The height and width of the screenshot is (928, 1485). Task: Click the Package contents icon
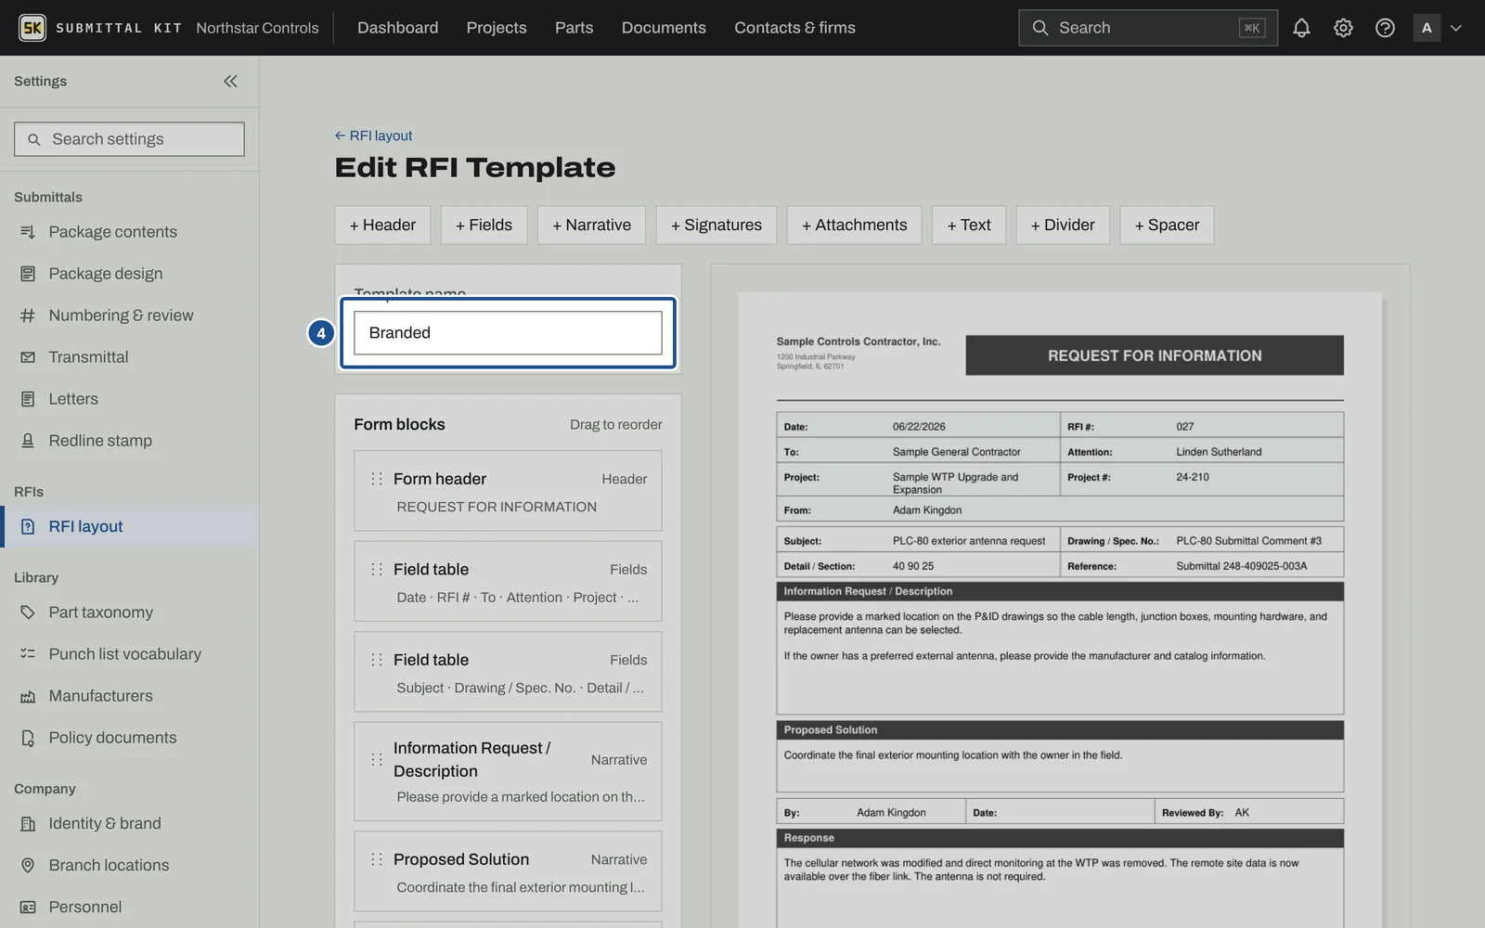click(28, 232)
